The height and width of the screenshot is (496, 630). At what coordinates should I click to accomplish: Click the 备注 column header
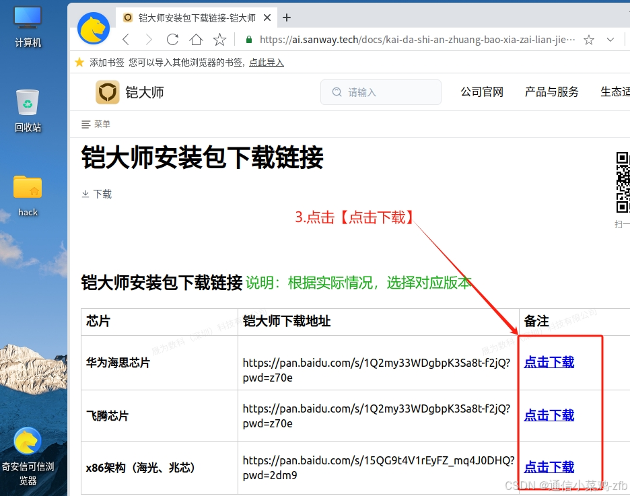pos(536,321)
